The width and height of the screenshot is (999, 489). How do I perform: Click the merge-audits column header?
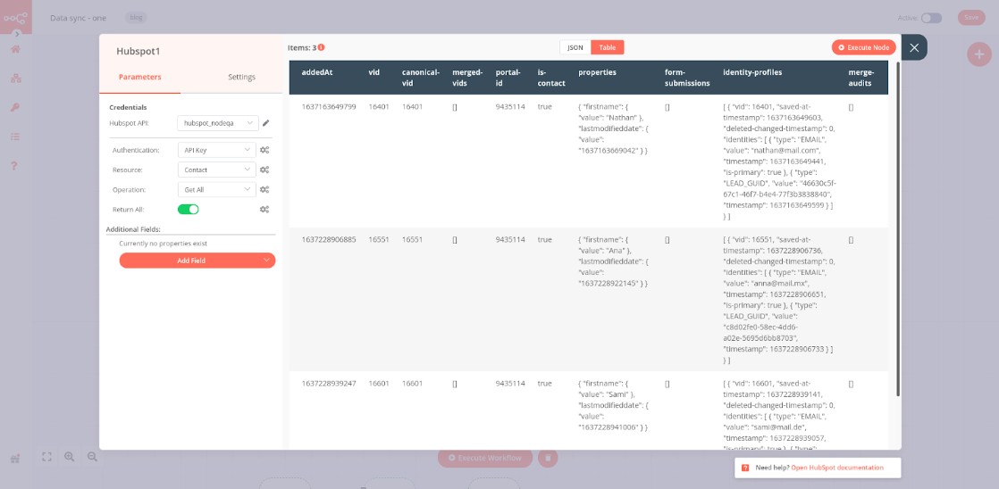(860, 78)
